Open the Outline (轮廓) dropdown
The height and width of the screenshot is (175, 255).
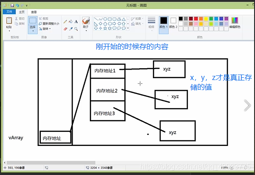pyautogui.click(x=137, y=19)
